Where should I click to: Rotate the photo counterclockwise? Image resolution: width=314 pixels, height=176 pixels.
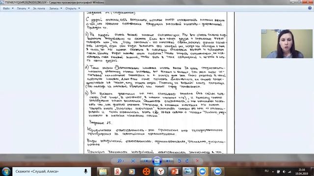(x=179, y=161)
